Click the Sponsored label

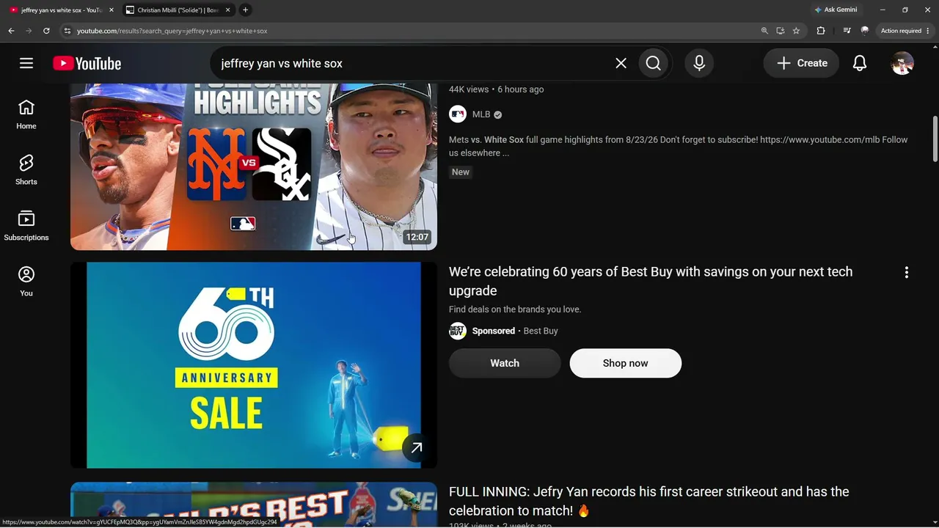(494, 331)
